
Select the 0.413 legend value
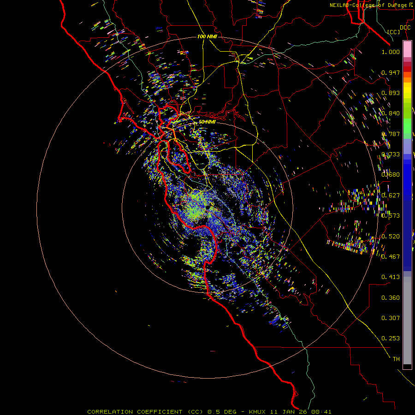391,277
